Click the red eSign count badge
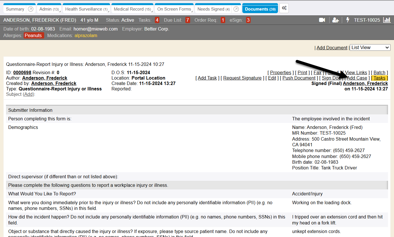The width and height of the screenshot is (394, 237). point(248,20)
